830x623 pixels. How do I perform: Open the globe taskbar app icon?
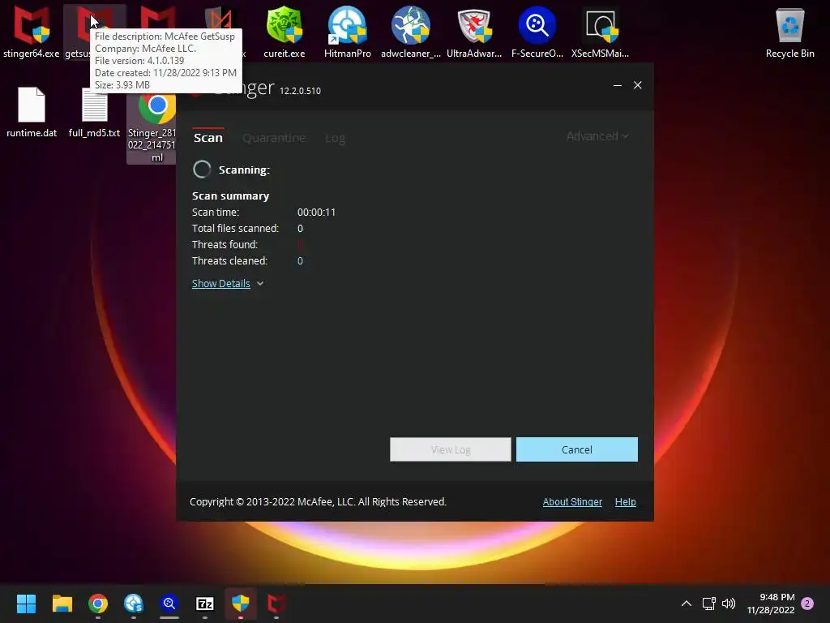(134, 604)
